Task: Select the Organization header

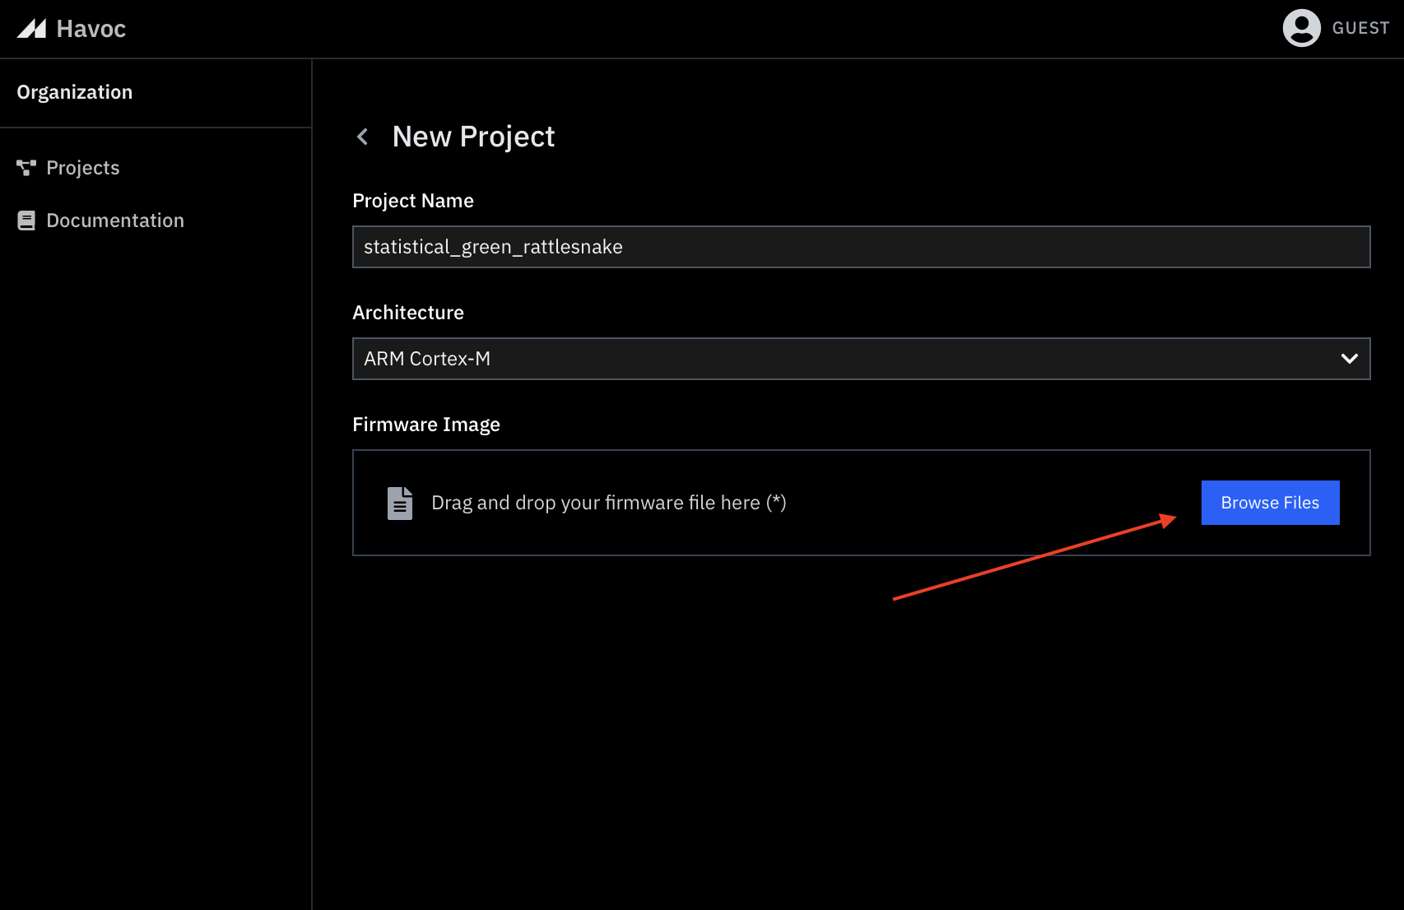Action: point(75,92)
